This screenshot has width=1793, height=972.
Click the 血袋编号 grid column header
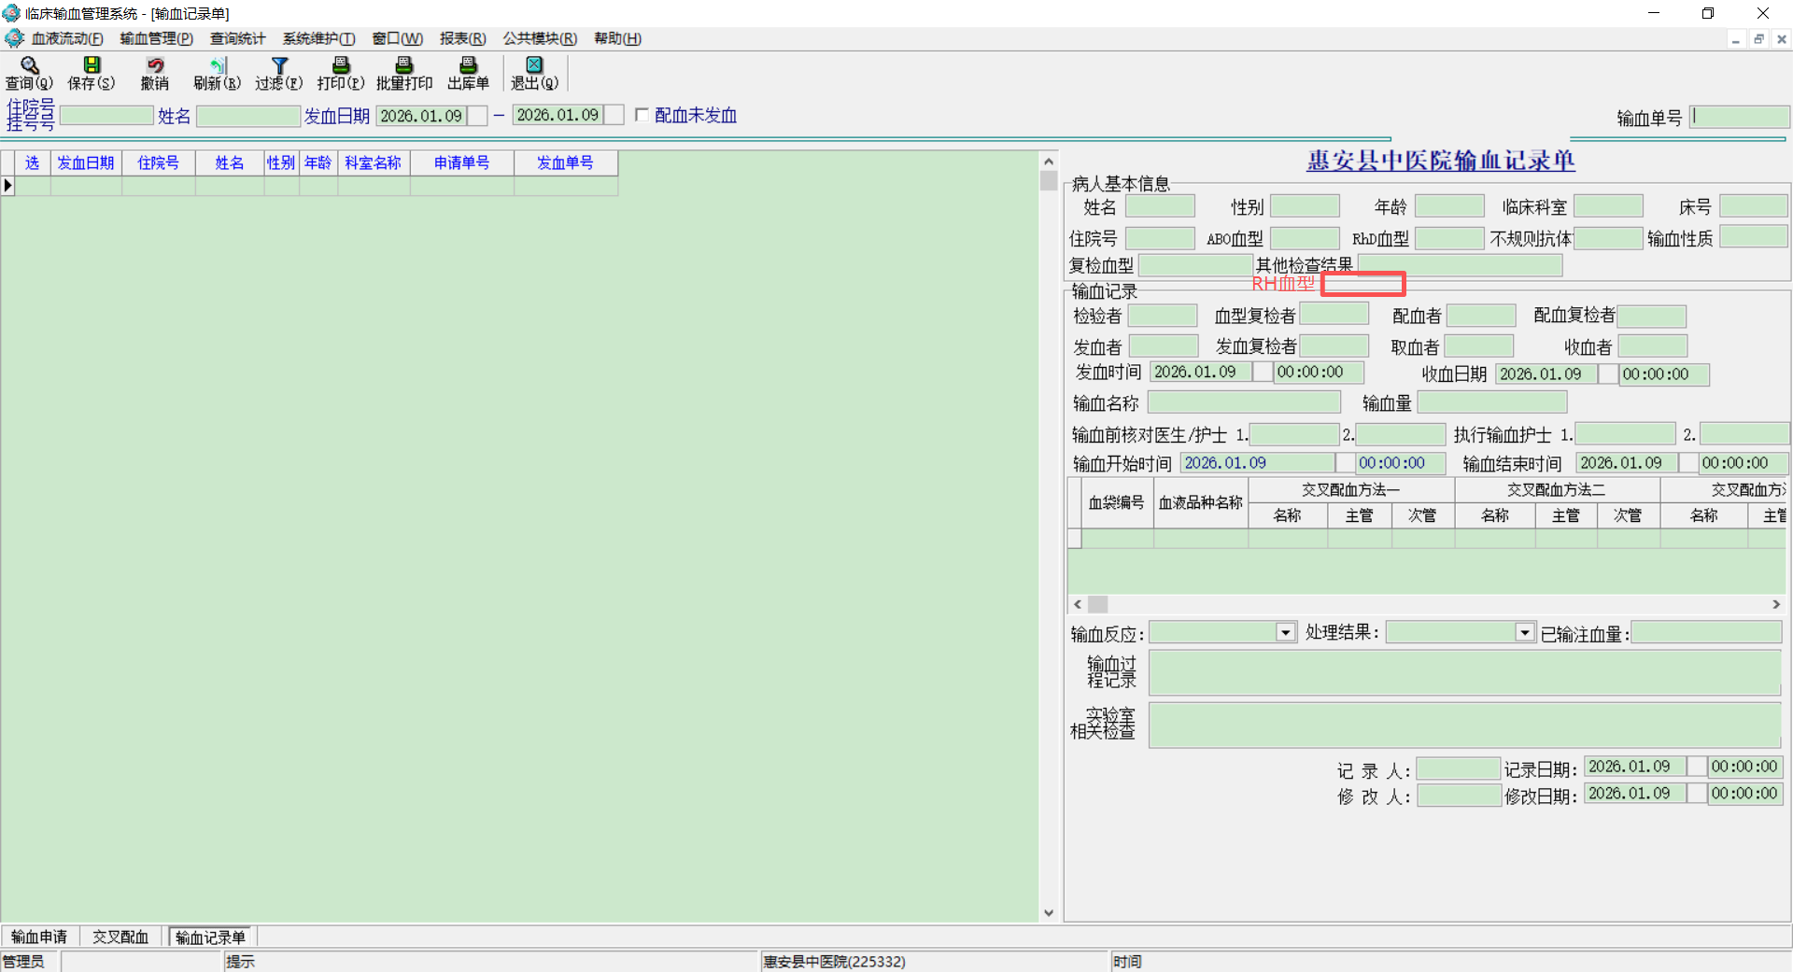(x=1117, y=502)
